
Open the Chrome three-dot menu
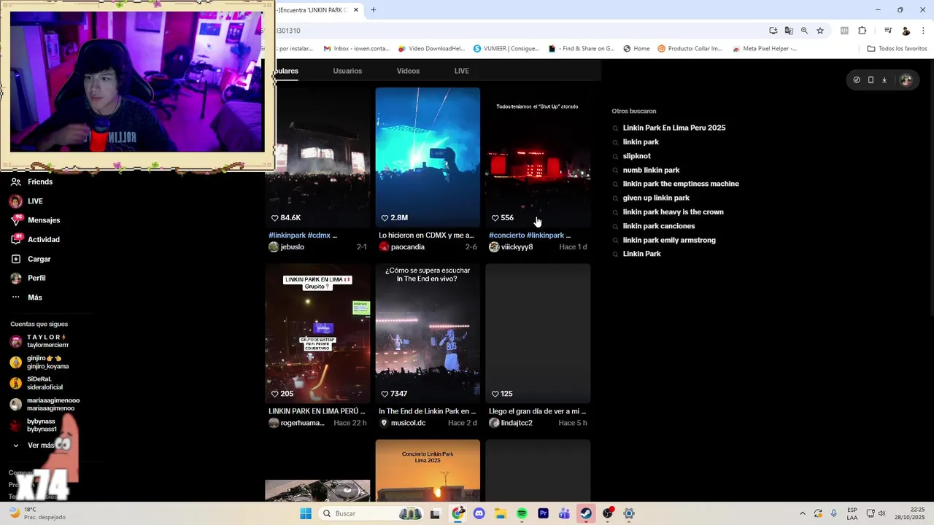click(x=924, y=31)
